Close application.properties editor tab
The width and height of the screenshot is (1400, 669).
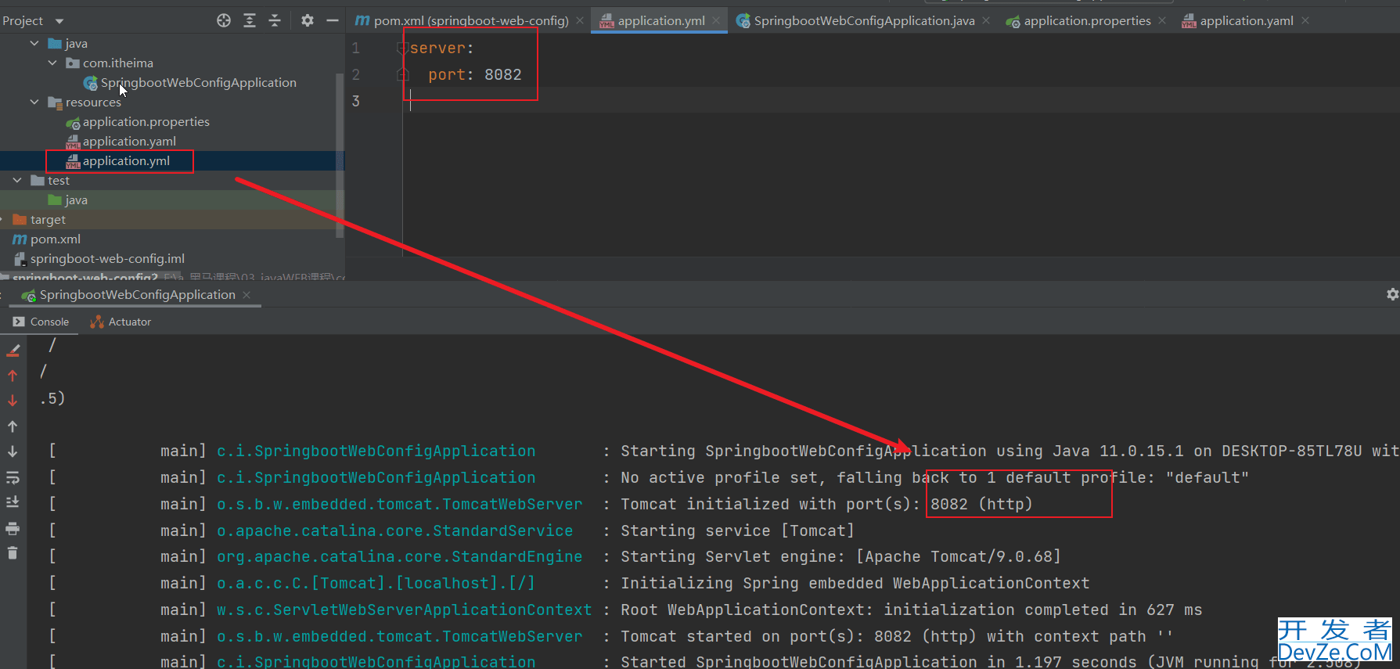click(x=1162, y=20)
